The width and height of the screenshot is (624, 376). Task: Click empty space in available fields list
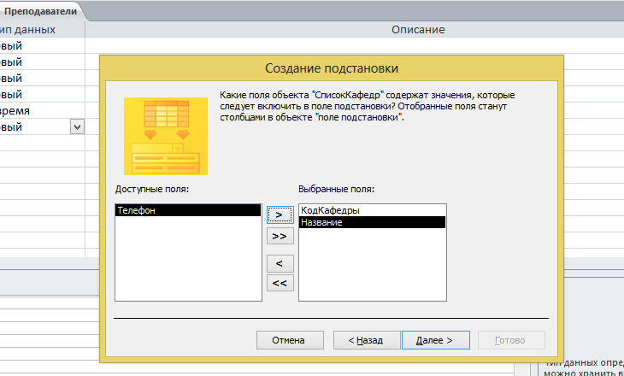point(187,265)
